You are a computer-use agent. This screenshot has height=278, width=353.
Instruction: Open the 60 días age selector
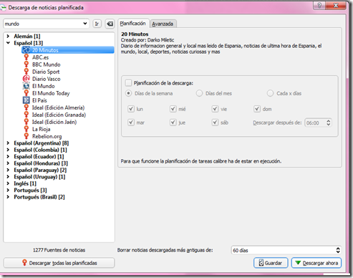click(286, 250)
